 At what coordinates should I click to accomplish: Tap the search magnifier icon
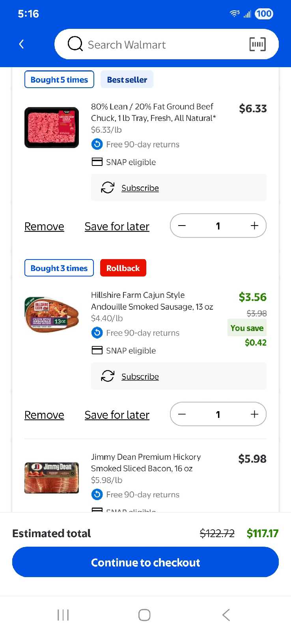(x=75, y=44)
